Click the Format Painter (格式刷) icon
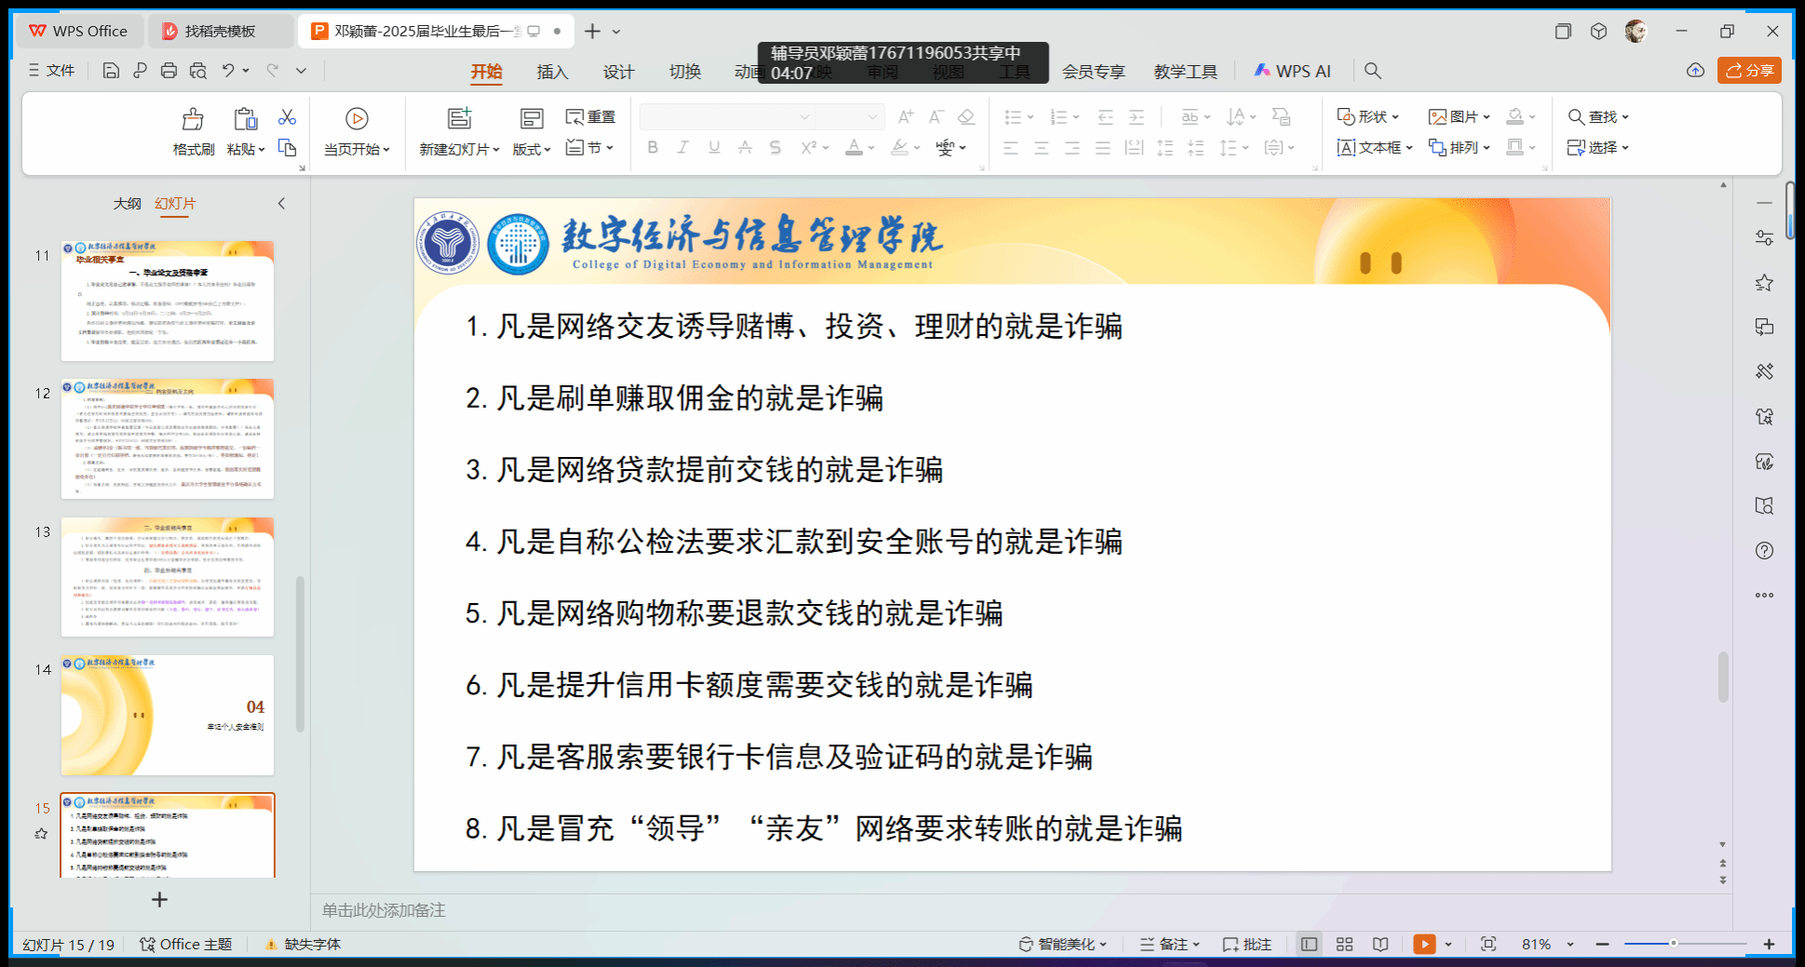The height and width of the screenshot is (967, 1805). [193, 119]
